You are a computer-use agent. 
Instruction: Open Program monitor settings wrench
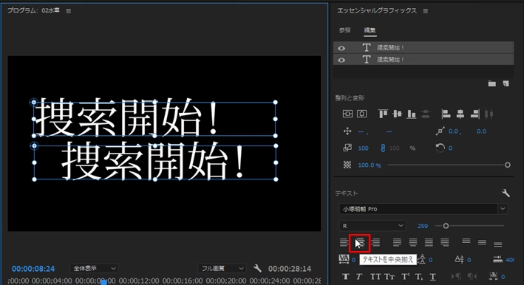[x=257, y=268]
